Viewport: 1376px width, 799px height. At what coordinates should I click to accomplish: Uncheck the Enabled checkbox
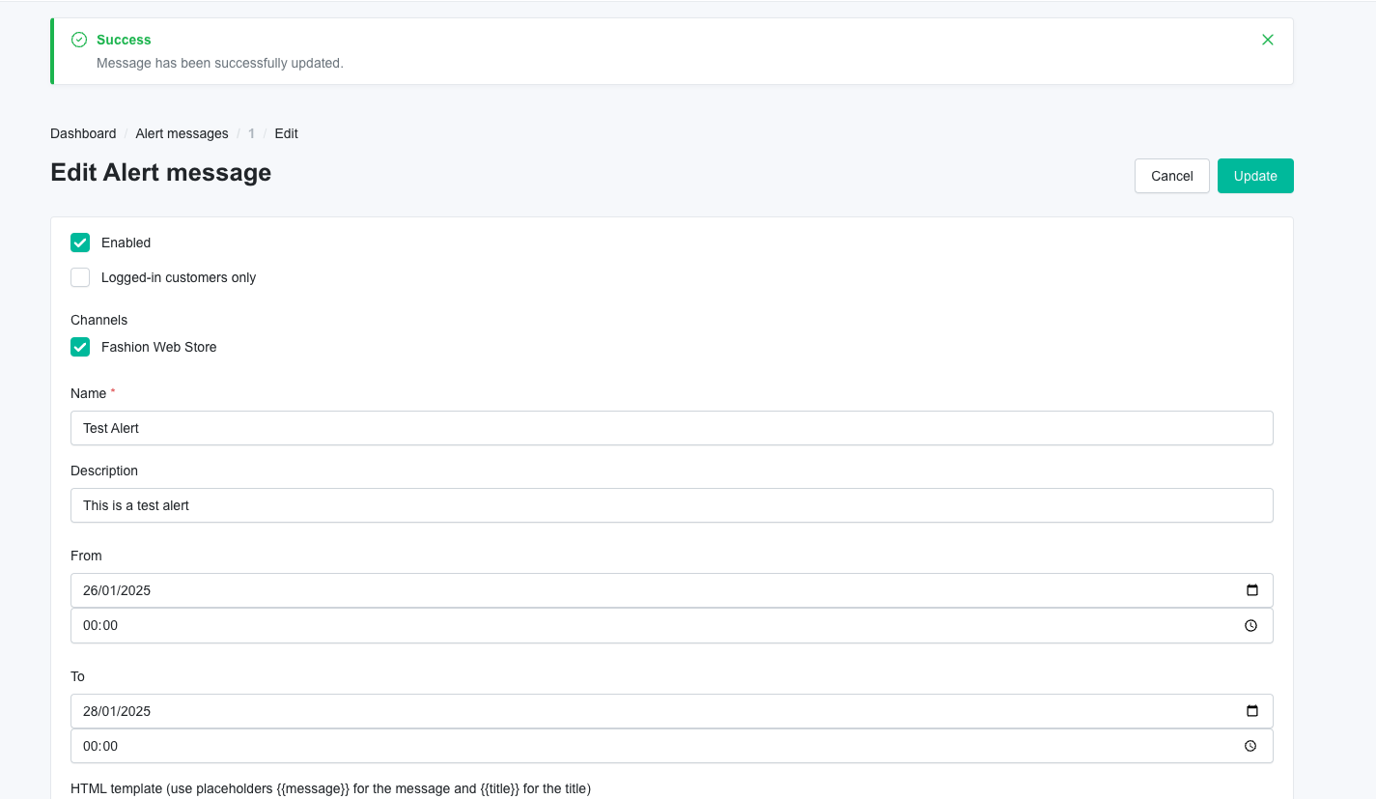80,243
